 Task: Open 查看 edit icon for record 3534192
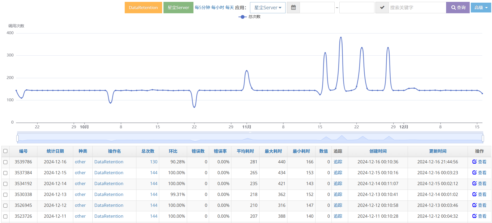point(474,183)
